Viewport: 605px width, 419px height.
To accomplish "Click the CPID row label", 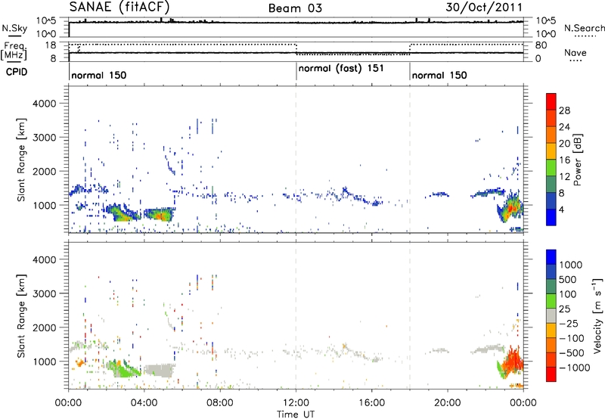I will click(x=17, y=72).
